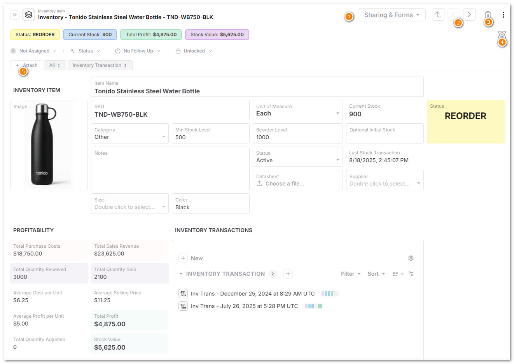
Task: Open the Unlocked lock dropdown
Action: click(x=194, y=51)
